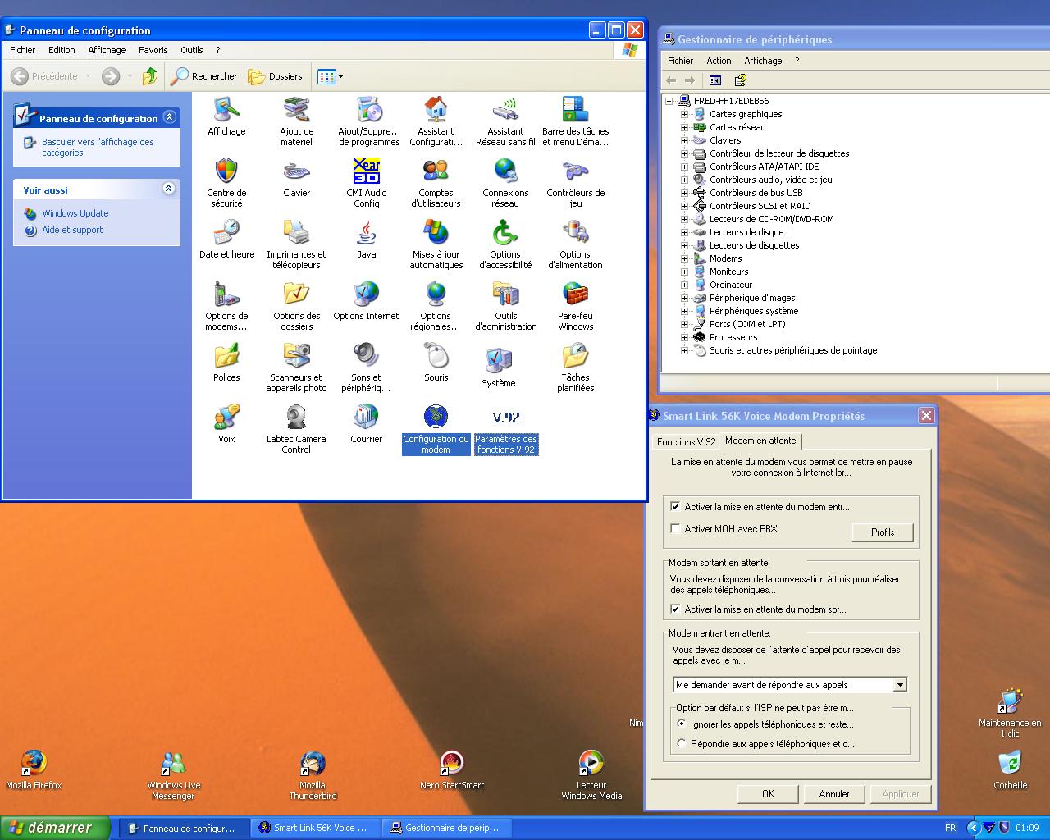Open CMI Audio Config icon
The height and width of the screenshot is (840, 1050).
tap(366, 171)
